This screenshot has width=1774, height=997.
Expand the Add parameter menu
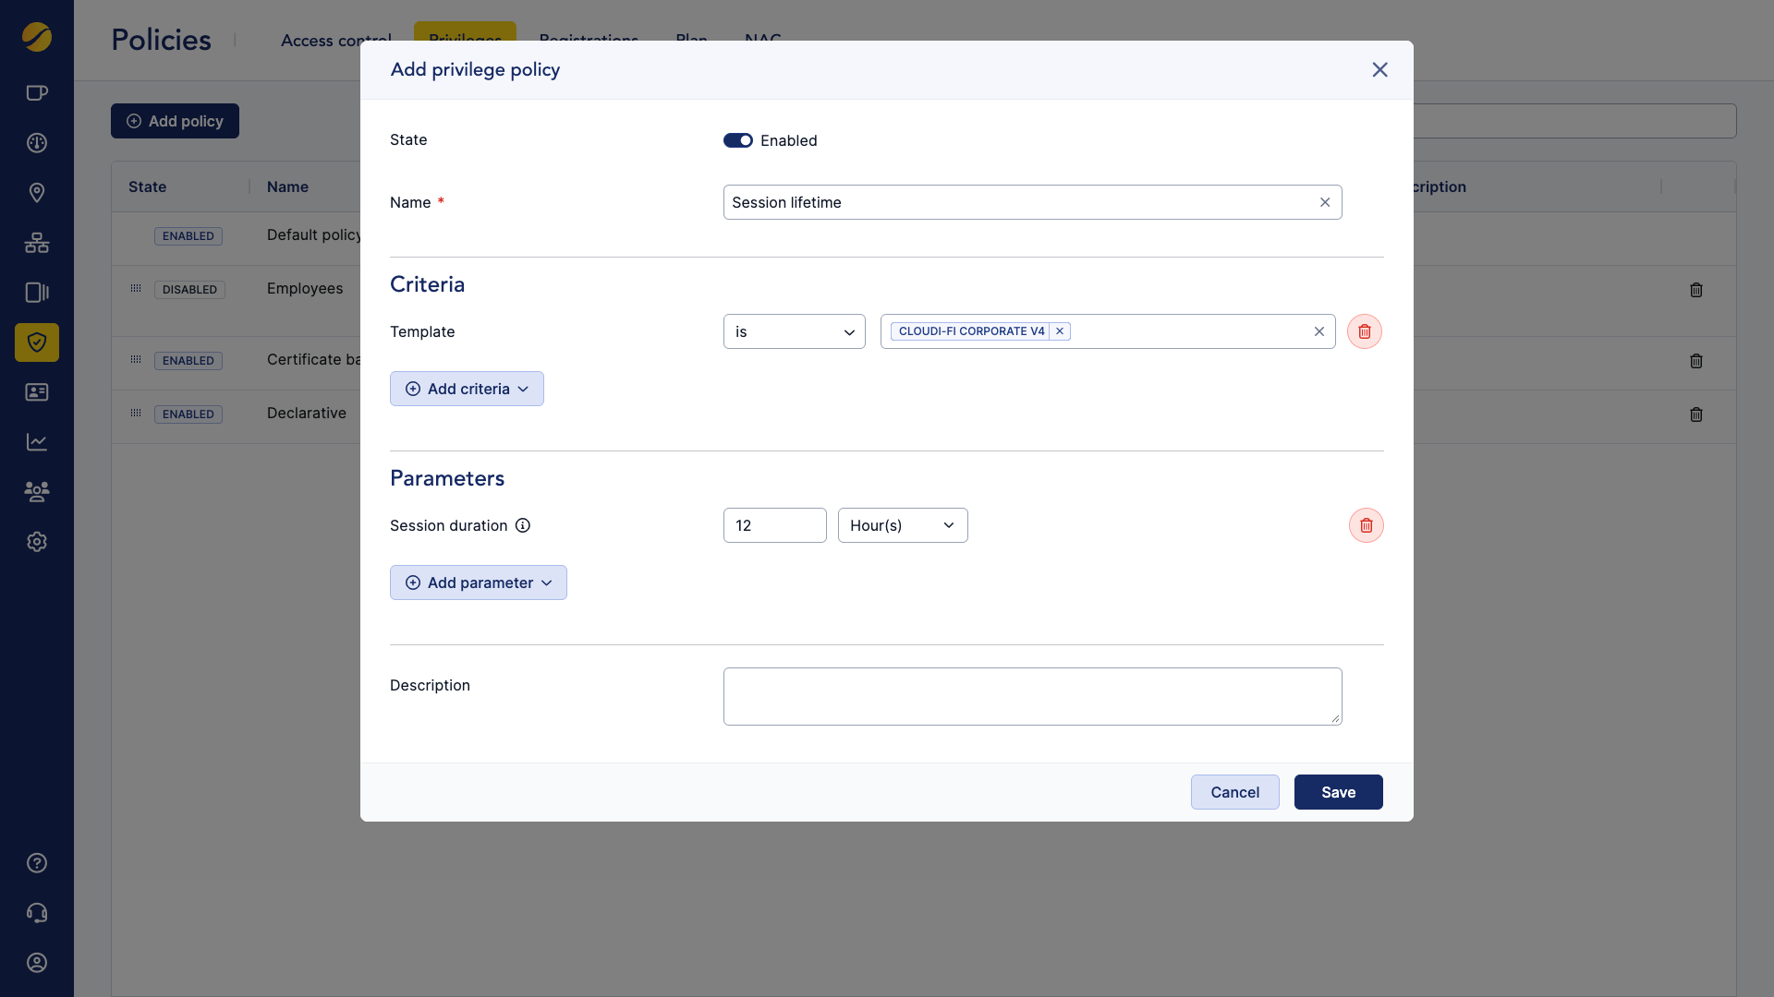[x=479, y=583]
